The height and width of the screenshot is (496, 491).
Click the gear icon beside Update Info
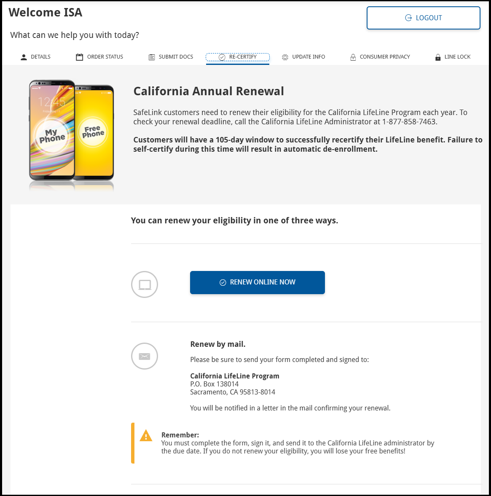pos(285,57)
